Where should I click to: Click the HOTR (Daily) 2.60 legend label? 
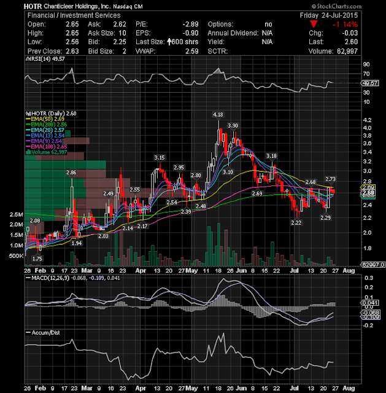click(51, 114)
